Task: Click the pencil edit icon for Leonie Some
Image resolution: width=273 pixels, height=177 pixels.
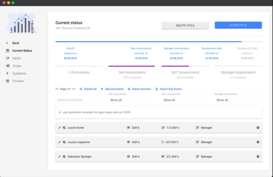Action: (x=59, y=128)
